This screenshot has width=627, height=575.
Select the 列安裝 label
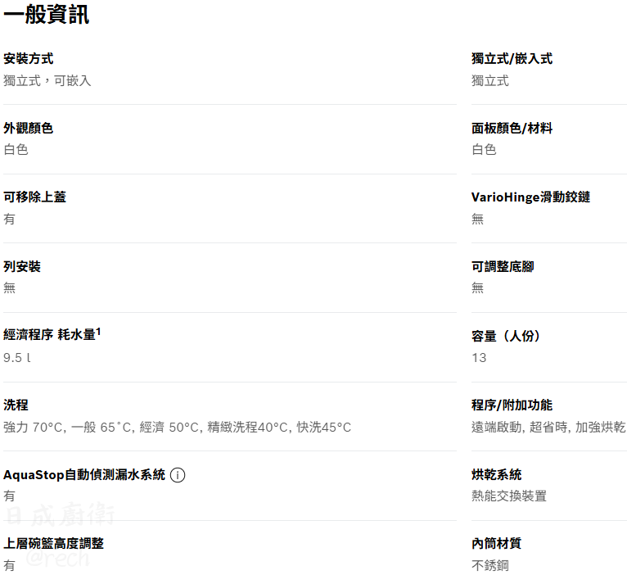[22, 266]
